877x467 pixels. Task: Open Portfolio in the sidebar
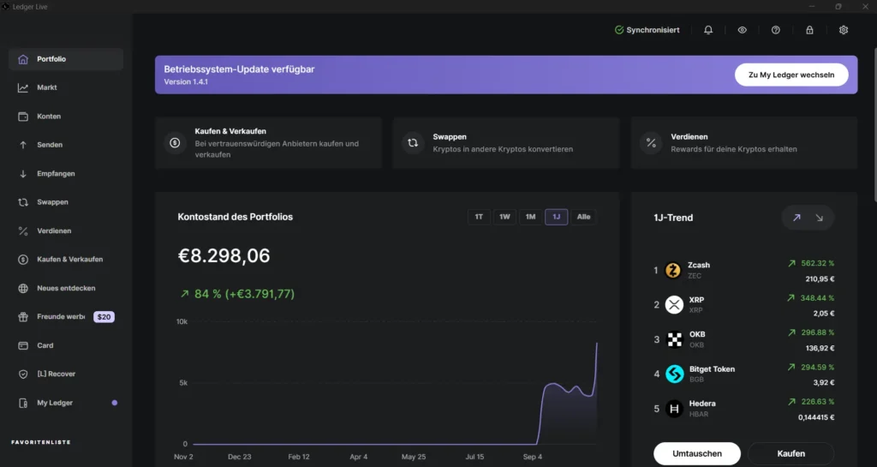[x=66, y=59]
